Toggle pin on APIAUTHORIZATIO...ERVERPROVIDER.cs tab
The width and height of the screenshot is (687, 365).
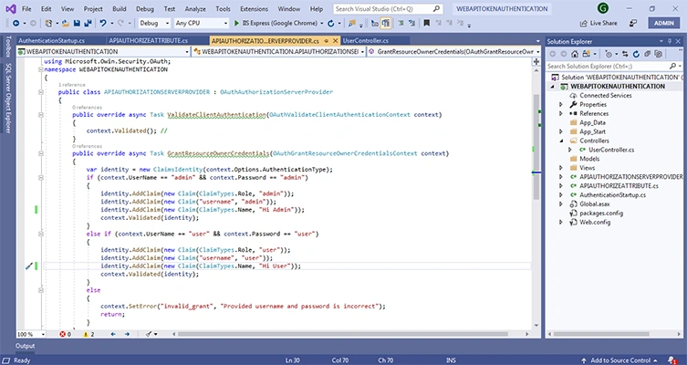pos(327,41)
